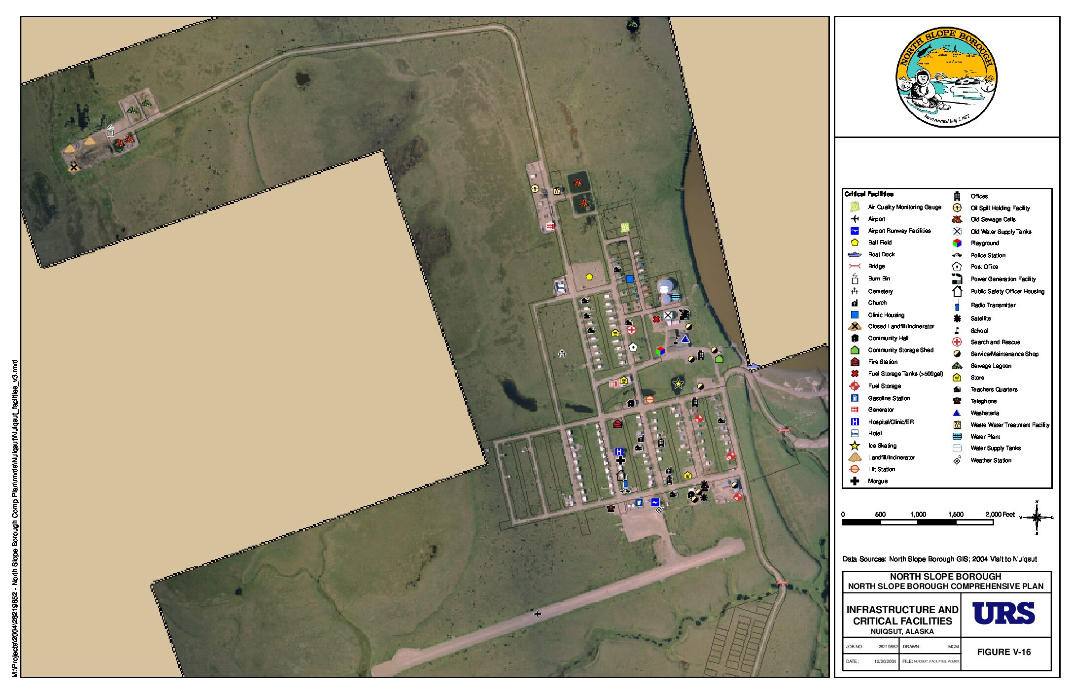
Task: Select the Boat Dock legend symbol
Action: coord(855,254)
